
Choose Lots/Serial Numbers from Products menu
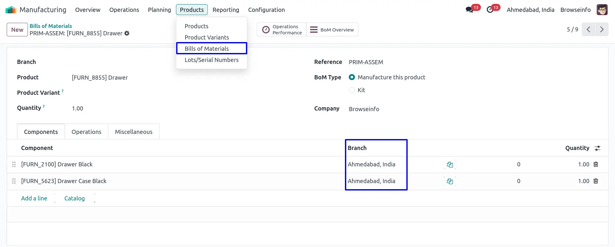click(212, 60)
